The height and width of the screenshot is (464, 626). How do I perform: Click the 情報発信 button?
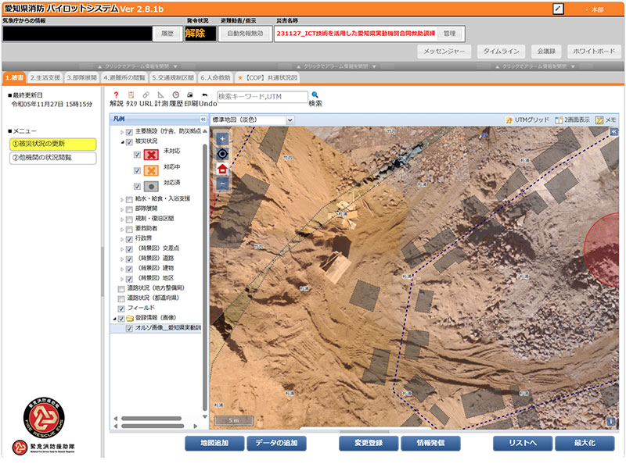coord(430,443)
